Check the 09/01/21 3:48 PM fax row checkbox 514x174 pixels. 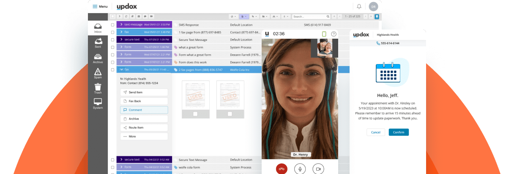click(x=112, y=32)
